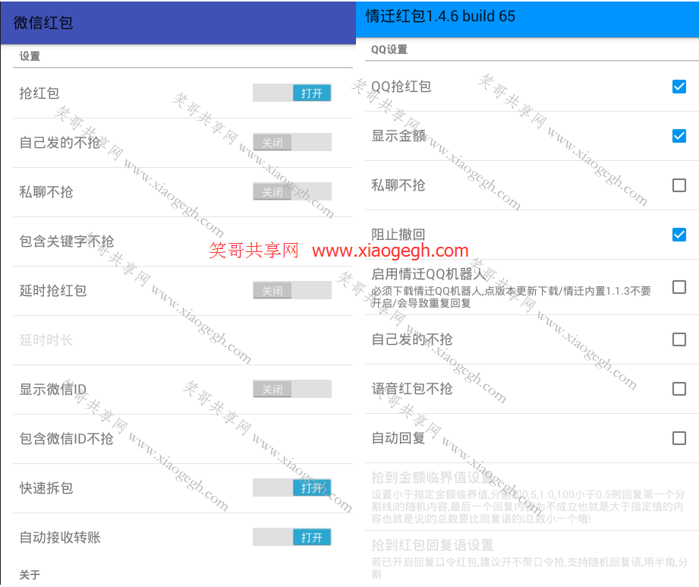This screenshot has width=699, height=587.
Task: Select the disabled 延时时长 setting
Action: click(x=183, y=340)
